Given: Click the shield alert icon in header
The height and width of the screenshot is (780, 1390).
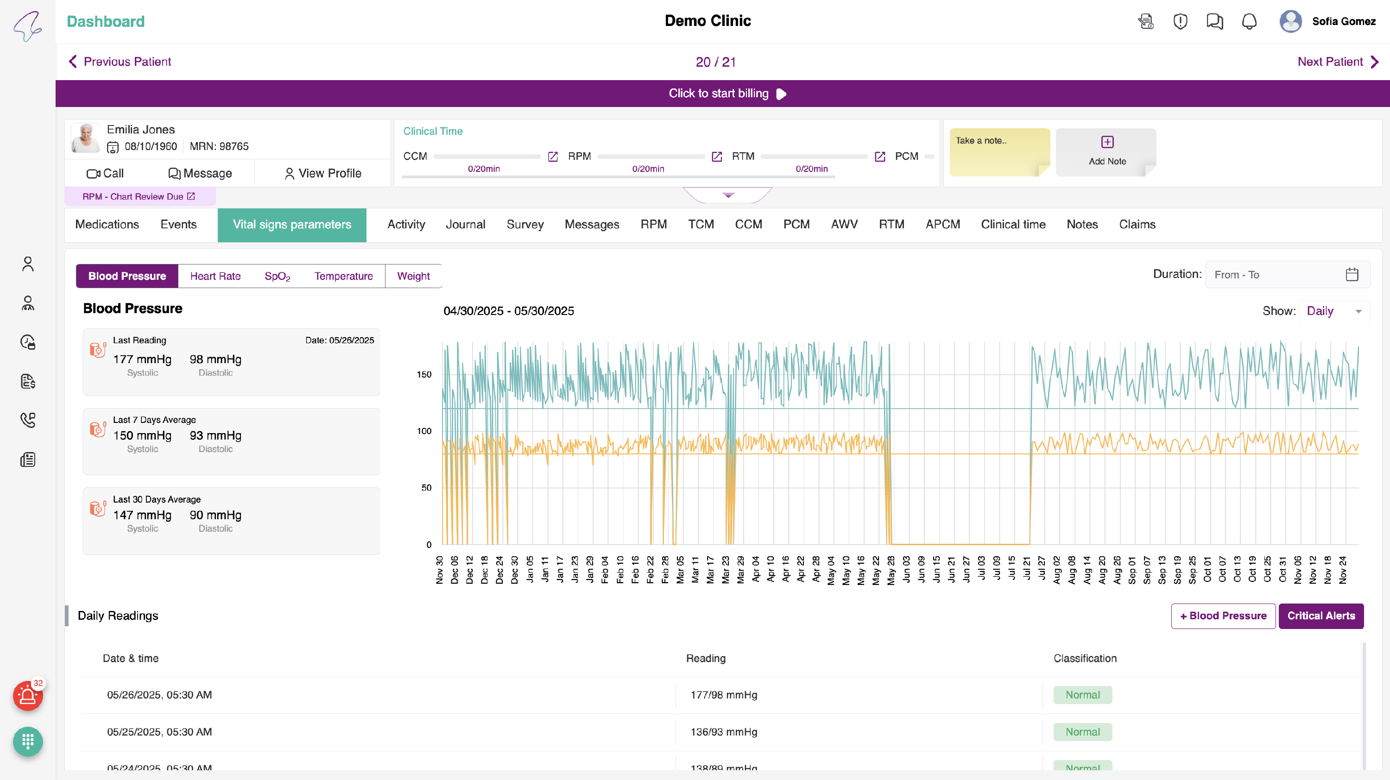Looking at the screenshot, I should [1180, 22].
